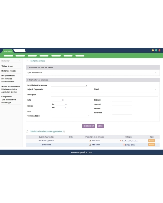
Task: Collapse the search by approval types section
Action: coord(28,68)
